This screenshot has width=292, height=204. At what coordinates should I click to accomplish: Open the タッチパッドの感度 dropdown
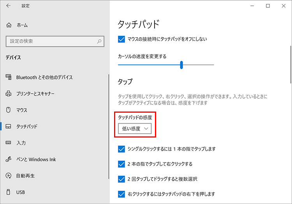135,129
